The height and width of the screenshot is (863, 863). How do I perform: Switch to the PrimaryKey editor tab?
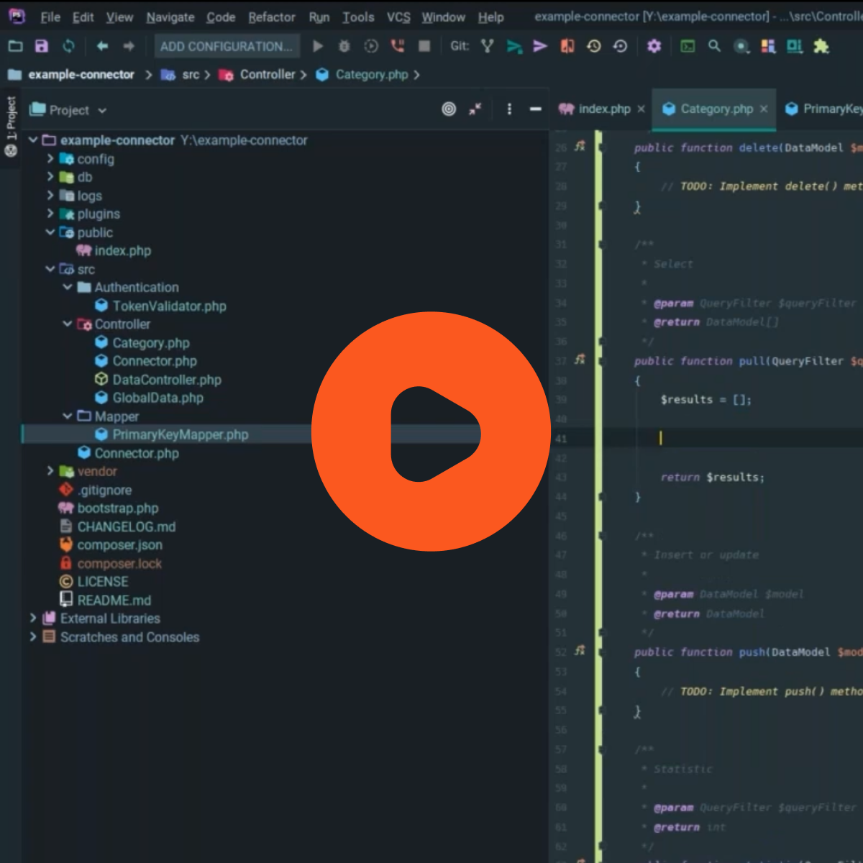coord(823,109)
